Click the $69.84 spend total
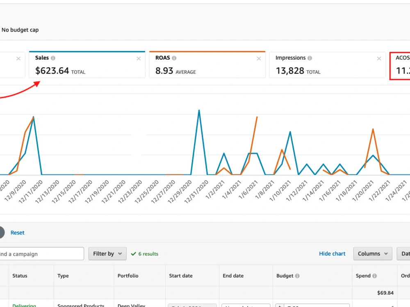This screenshot has width=410, height=307. [x=385, y=293]
